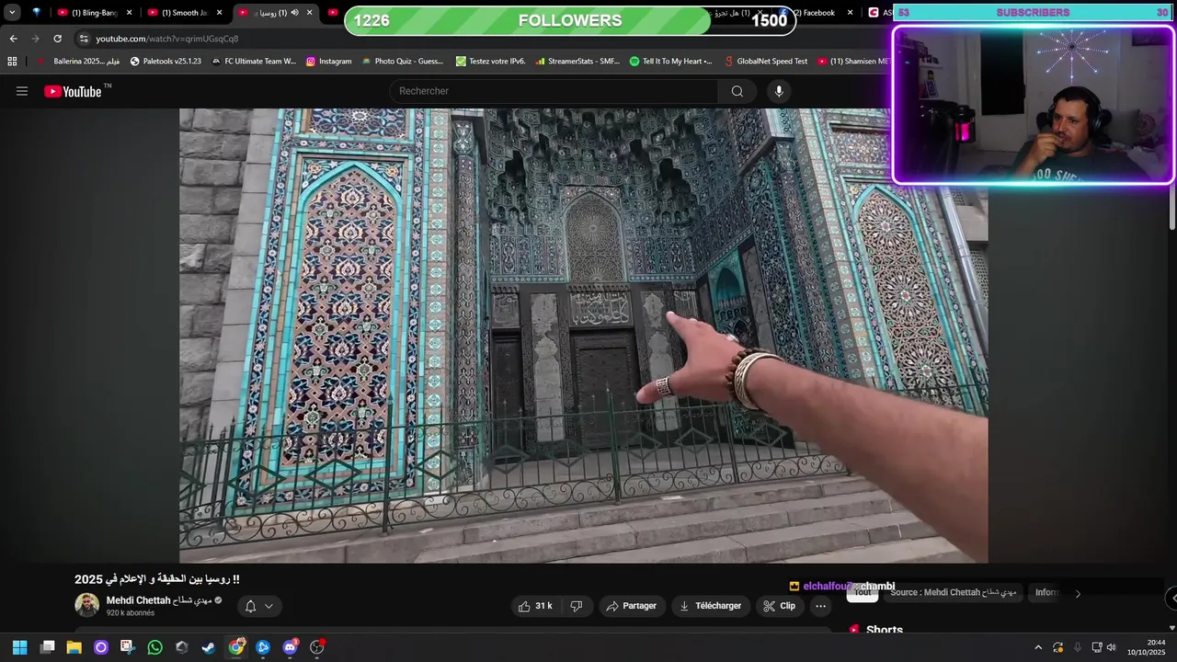
Task: Download the video with Télécharger
Action: (710, 606)
